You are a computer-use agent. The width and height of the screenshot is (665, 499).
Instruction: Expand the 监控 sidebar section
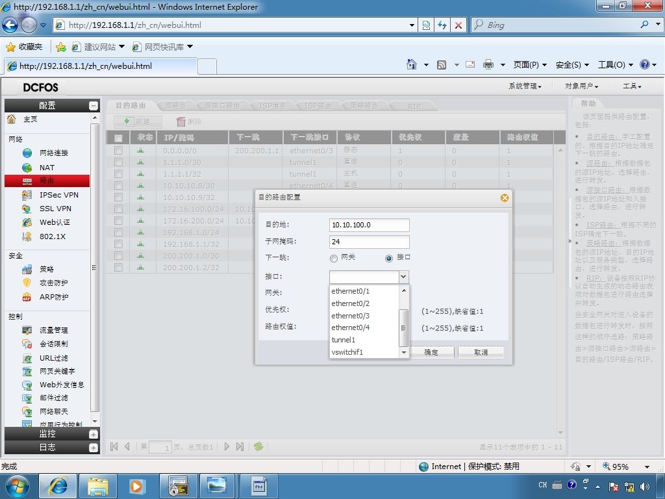pyautogui.click(x=94, y=434)
